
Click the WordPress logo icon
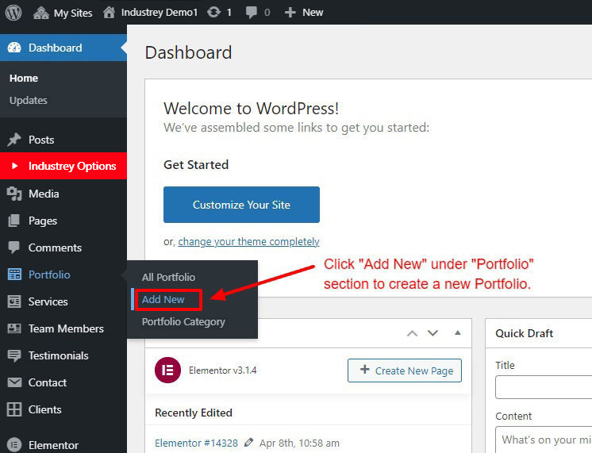click(x=13, y=13)
